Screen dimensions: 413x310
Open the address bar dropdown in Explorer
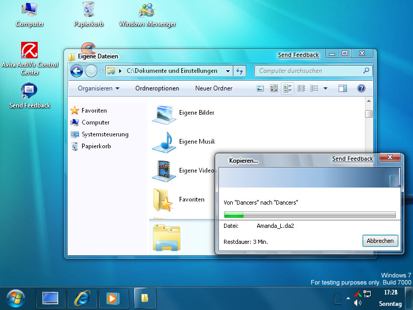pos(227,71)
